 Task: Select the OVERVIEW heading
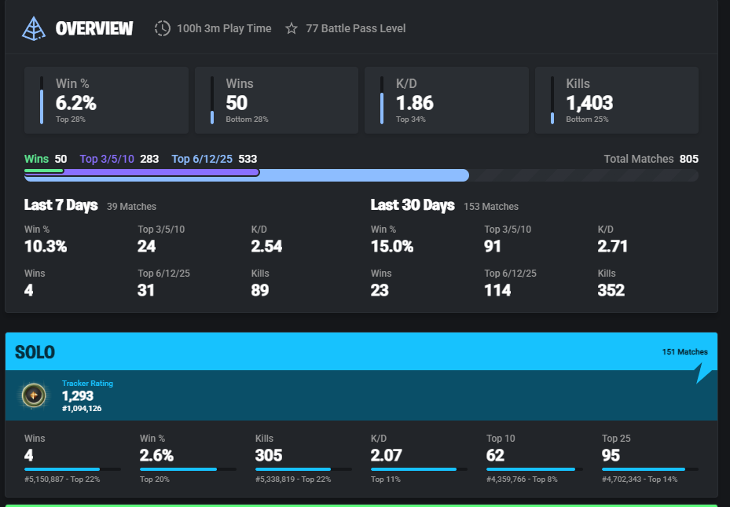[94, 28]
